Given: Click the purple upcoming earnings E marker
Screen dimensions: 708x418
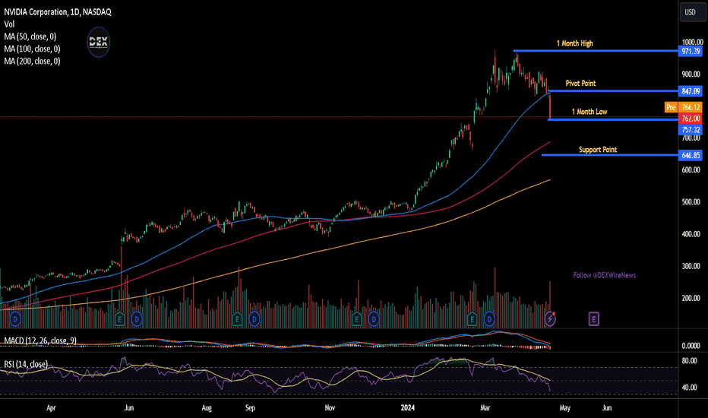Looking at the screenshot, I should click(x=593, y=319).
